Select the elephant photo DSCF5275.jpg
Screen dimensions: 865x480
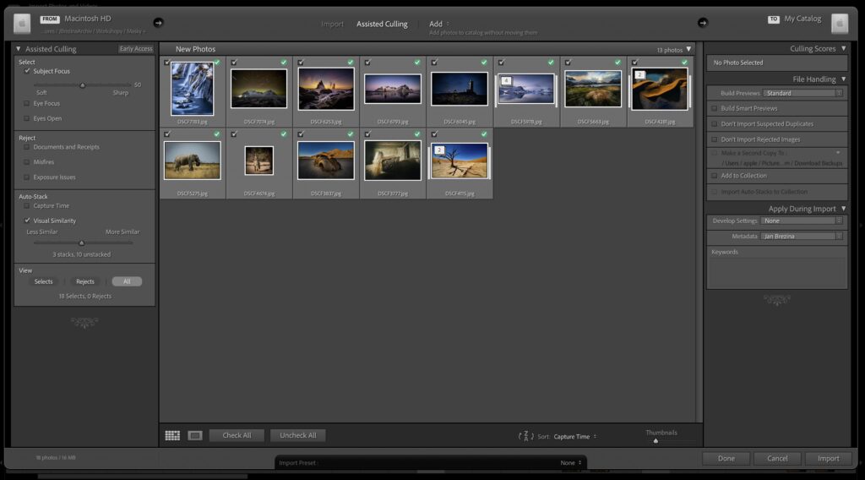tap(192, 161)
